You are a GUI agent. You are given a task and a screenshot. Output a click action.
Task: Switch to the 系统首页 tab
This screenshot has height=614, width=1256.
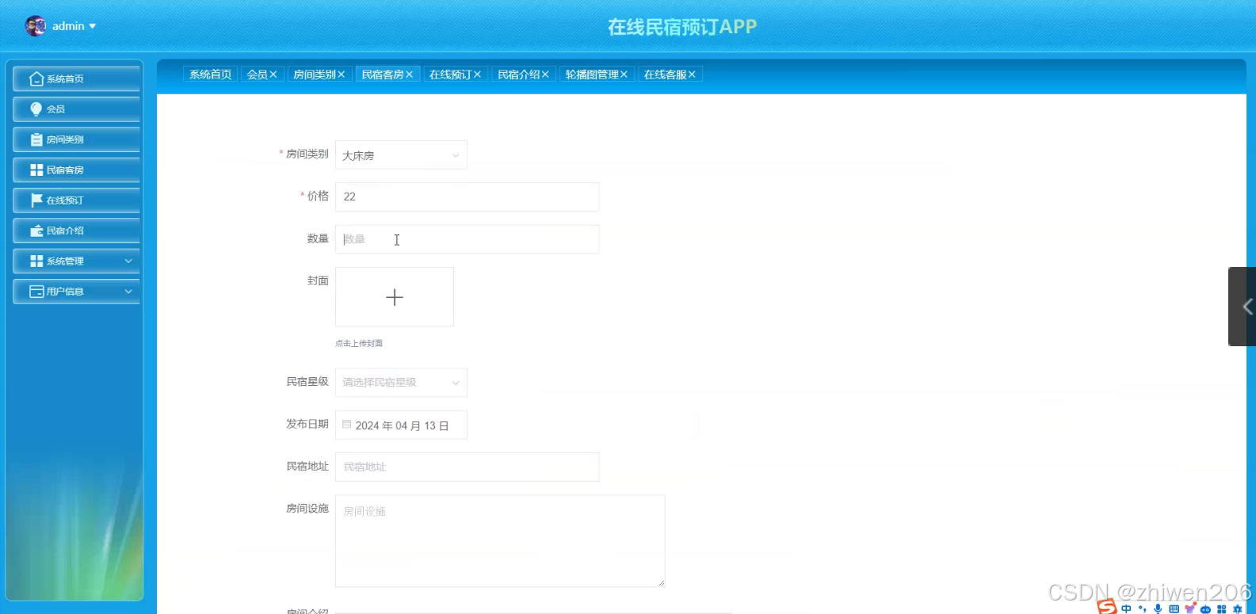click(211, 74)
